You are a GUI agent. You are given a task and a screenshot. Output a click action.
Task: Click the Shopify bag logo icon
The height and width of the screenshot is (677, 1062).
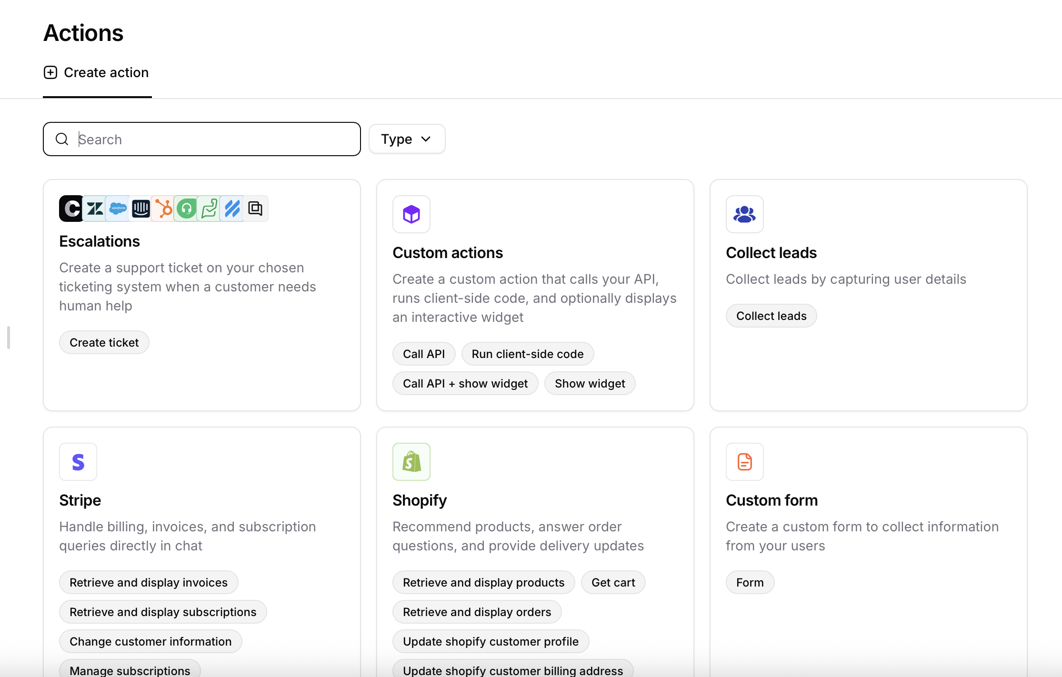[411, 462]
